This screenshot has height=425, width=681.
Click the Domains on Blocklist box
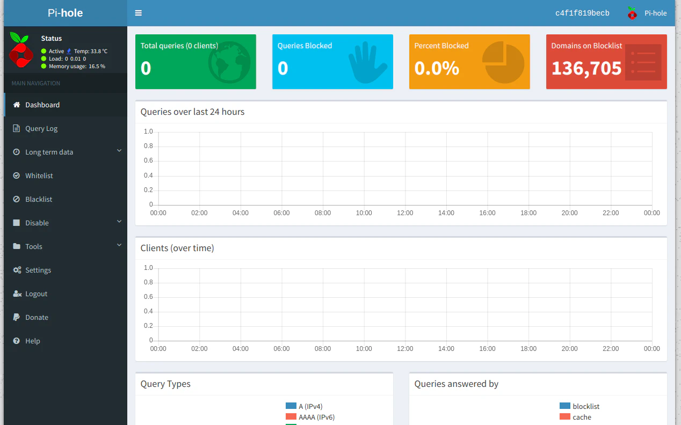(x=606, y=62)
